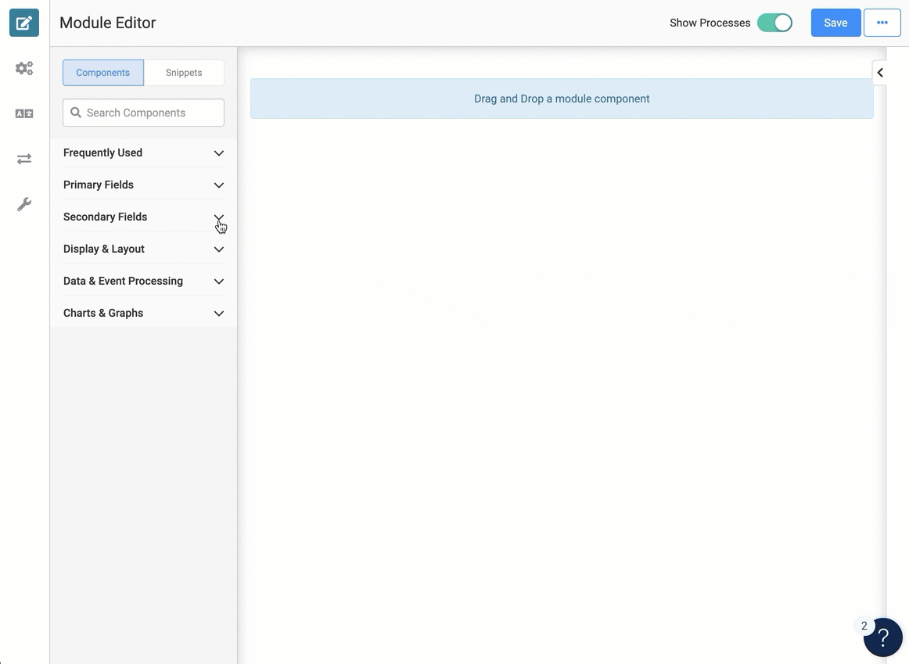Open the translations A/文 icon
909x664 pixels.
pos(23,113)
